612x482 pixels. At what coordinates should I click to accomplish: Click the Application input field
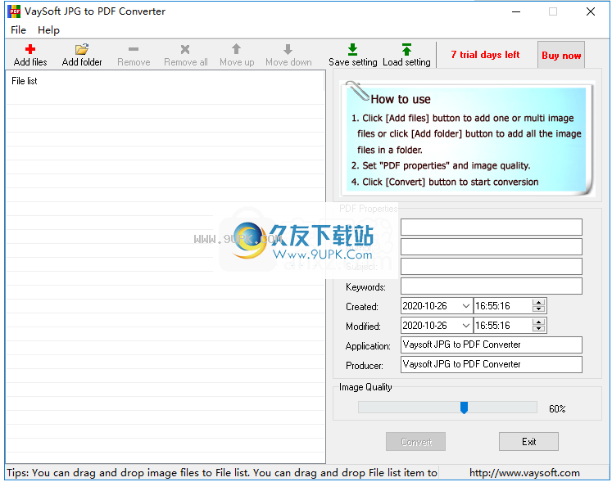(x=492, y=345)
